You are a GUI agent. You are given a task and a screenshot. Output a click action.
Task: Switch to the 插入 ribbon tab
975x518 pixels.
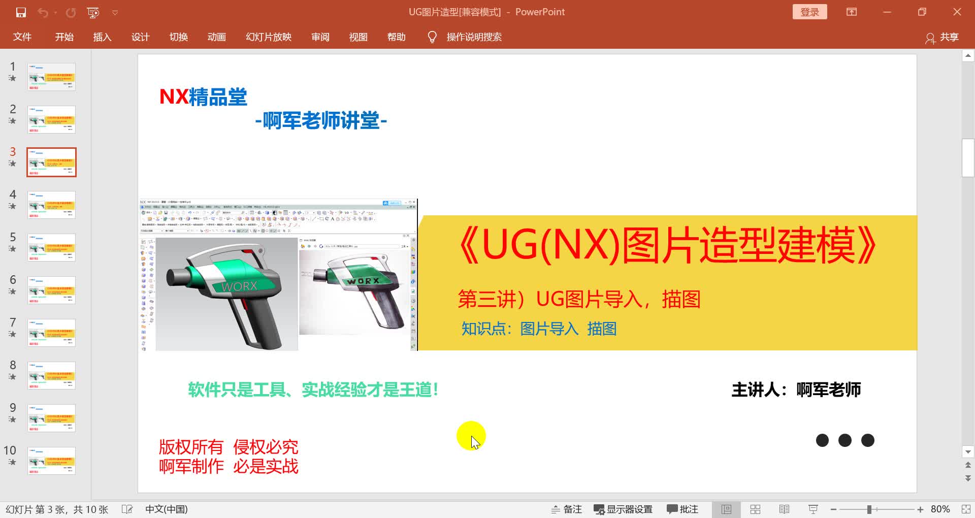(102, 37)
